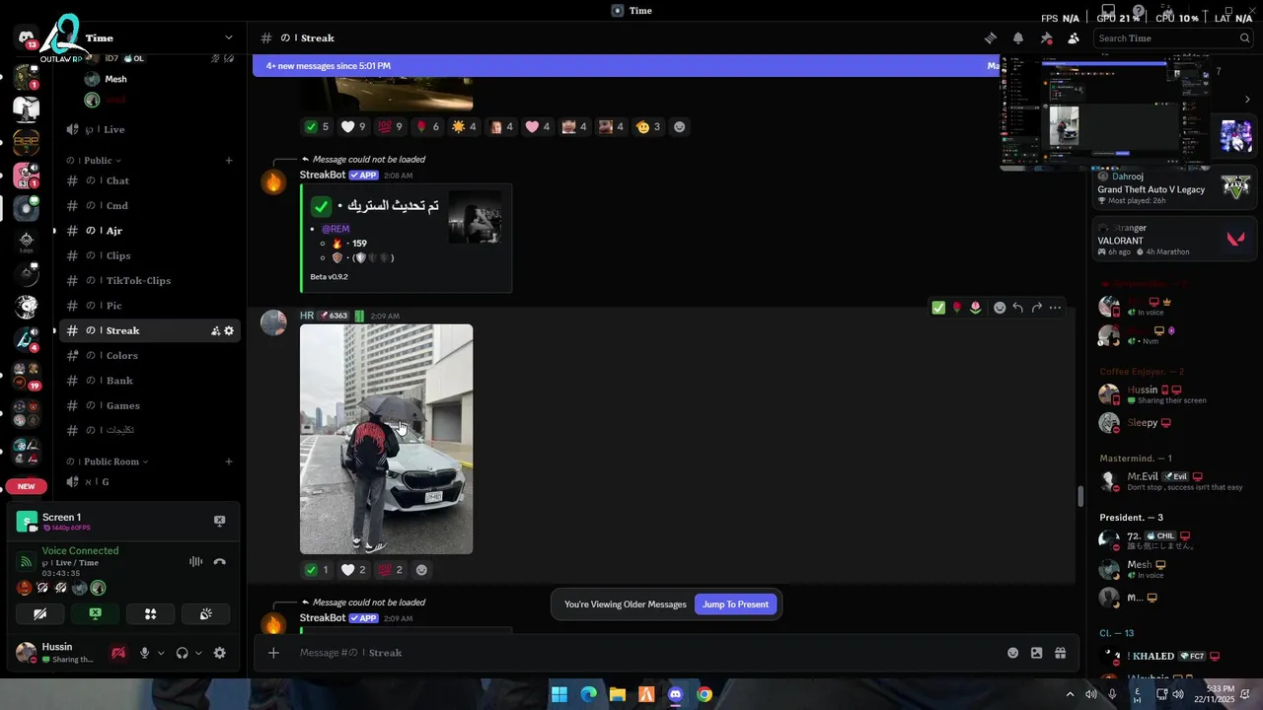Mute the microphone
This screenshot has height=710, width=1263.
(x=145, y=653)
